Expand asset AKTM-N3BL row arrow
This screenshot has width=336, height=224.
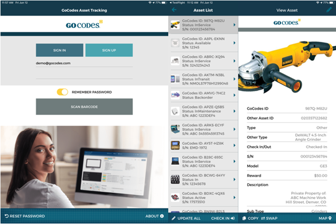click(234, 79)
